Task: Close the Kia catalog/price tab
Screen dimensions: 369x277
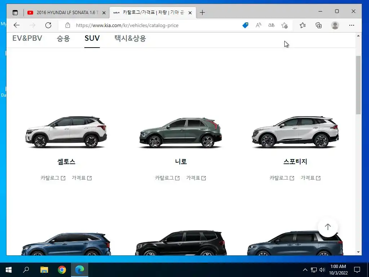Action: click(x=190, y=13)
